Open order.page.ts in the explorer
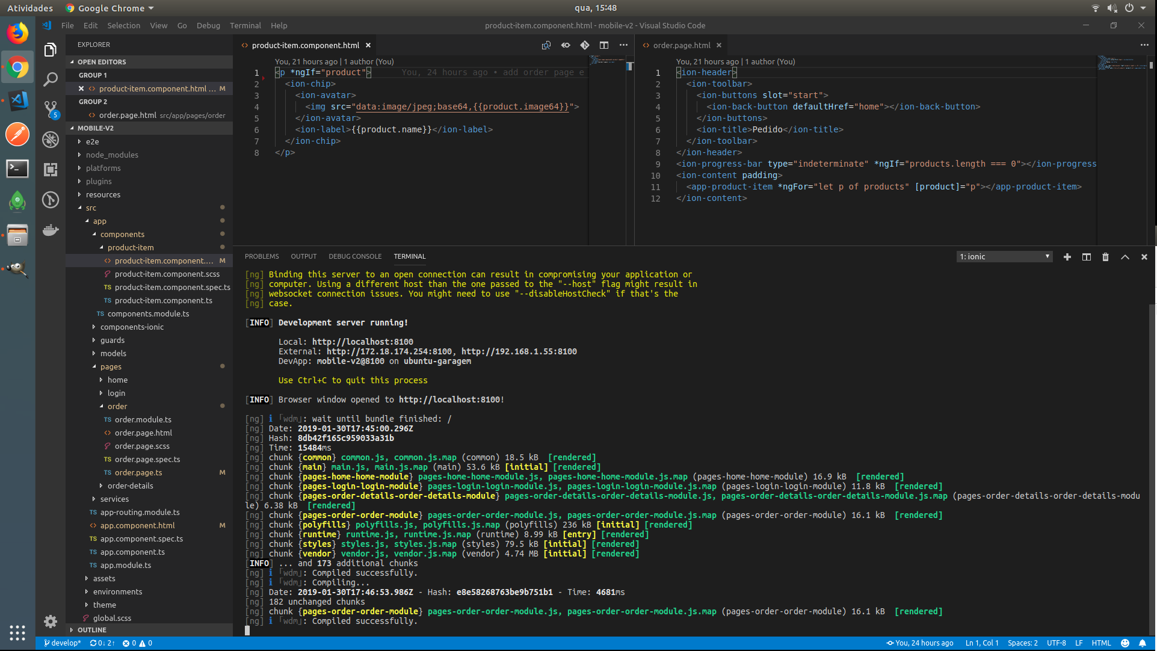Screen dimensions: 1157x651 138,472
